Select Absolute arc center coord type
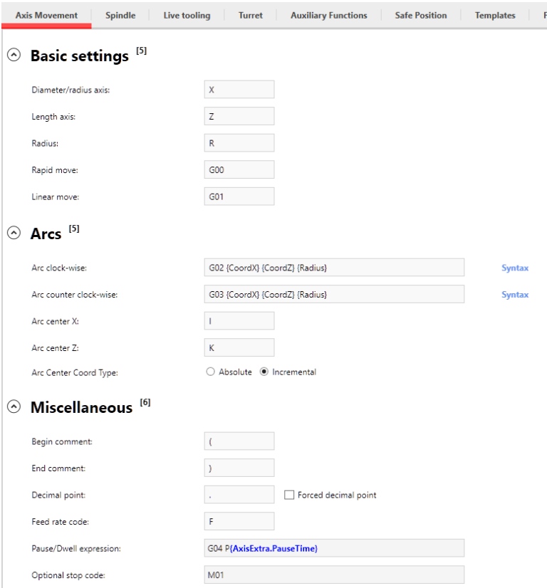Image resolution: width=547 pixels, height=588 pixels. point(211,372)
